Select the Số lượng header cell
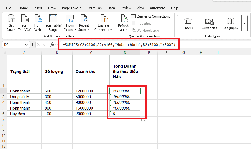This screenshot has width=251, height=149. pos(57,72)
